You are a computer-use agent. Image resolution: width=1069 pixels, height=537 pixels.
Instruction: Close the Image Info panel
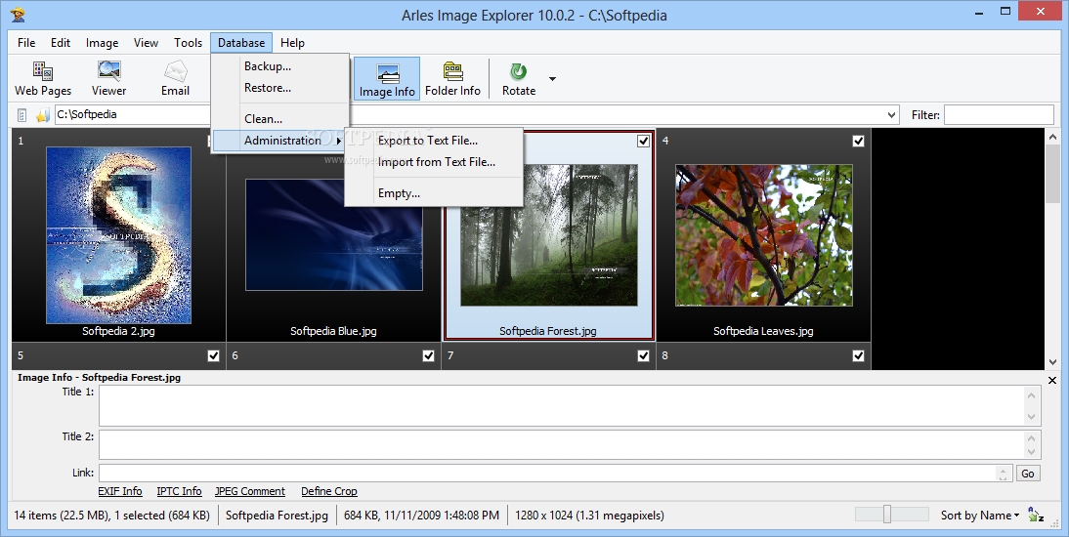point(1052,380)
